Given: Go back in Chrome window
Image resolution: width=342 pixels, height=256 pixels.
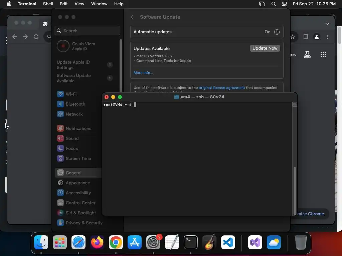Looking at the screenshot, I should pos(15,37).
